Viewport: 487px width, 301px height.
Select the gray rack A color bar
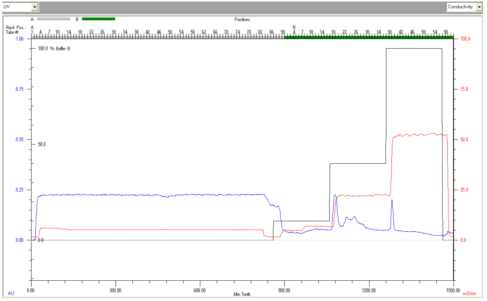(x=53, y=19)
